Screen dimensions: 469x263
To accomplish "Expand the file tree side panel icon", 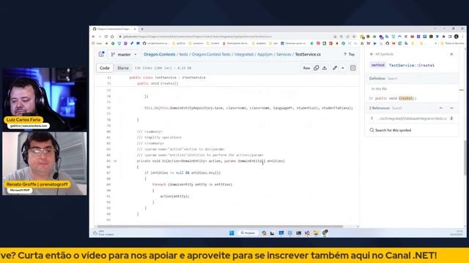I will pyautogui.click(x=101, y=54).
